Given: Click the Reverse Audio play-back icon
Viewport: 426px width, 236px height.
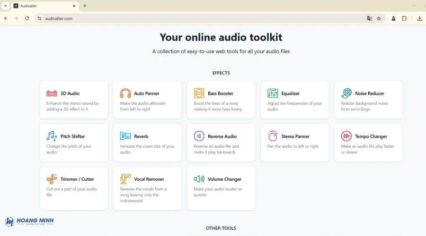Looking at the screenshot, I should 199,136.
